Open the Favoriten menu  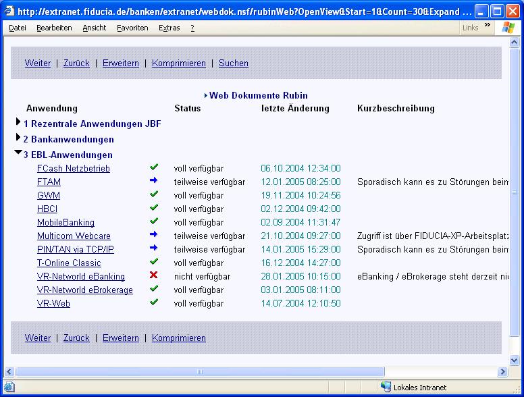coord(132,28)
